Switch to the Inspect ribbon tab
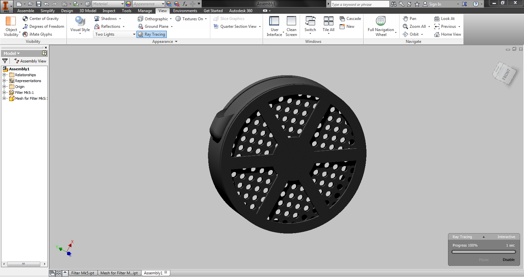Image resolution: width=524 pixels, height=277 pixels. coord(109,11)
